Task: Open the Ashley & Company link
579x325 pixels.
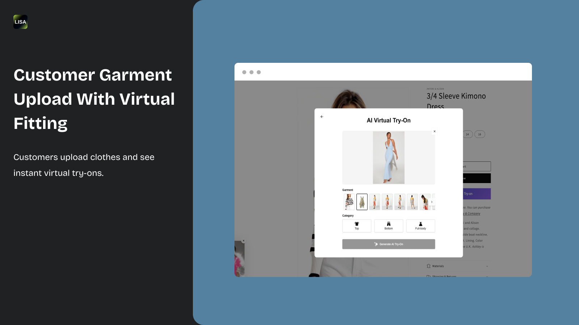Action: click(x=471, y=213)
